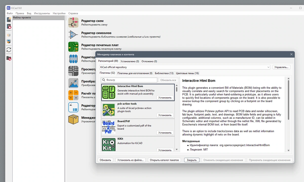Install the KiKit plugin
Screen dimensions: 304x182
click(x=165, y=150)
